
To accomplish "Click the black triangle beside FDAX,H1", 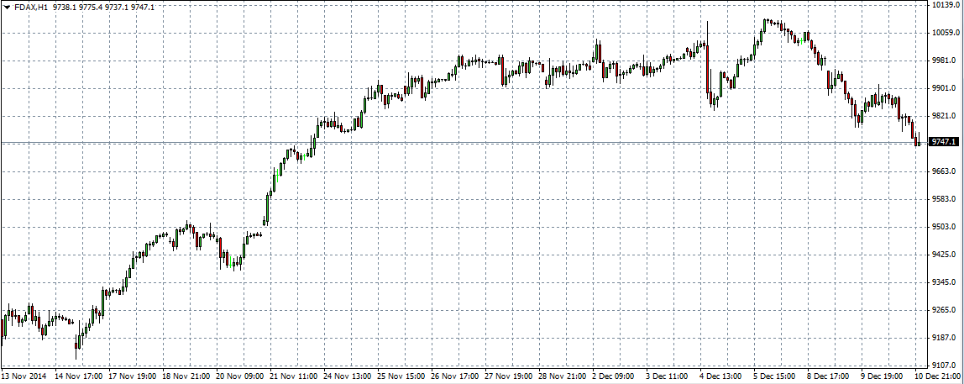I will [7, 7].
